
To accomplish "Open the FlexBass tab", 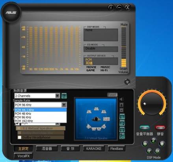I will pyautogui.click(x=117, y=149).
